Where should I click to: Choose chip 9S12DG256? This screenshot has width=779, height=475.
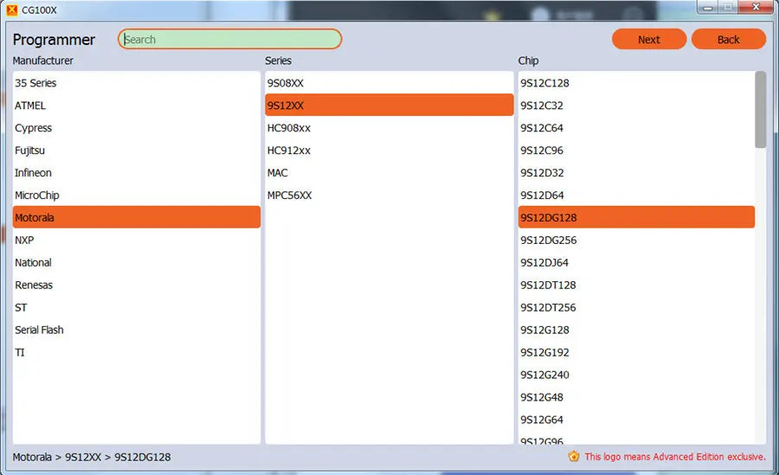(636, 240)
